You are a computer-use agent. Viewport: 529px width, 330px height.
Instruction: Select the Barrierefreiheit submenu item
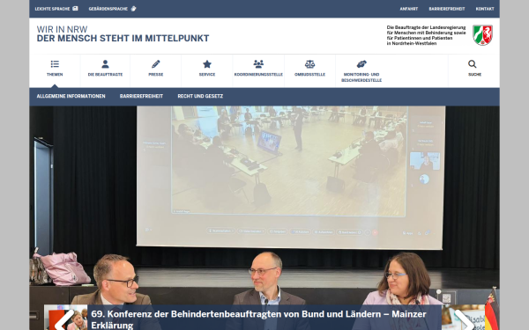[x=141, y=96]
